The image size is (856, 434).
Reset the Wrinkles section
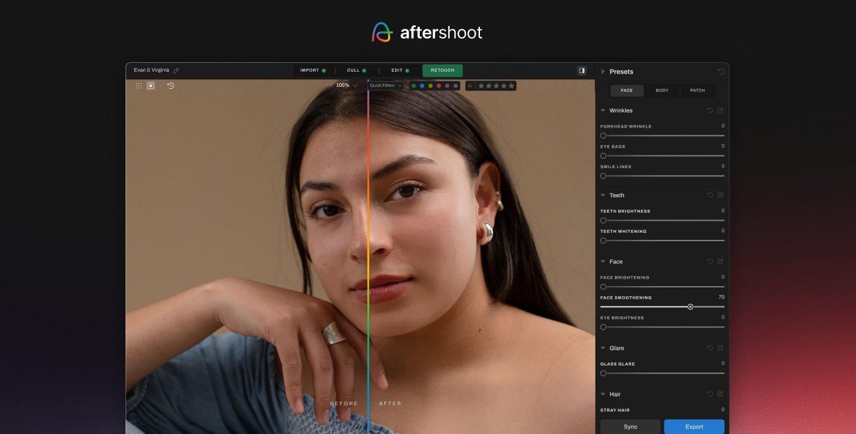710,110
